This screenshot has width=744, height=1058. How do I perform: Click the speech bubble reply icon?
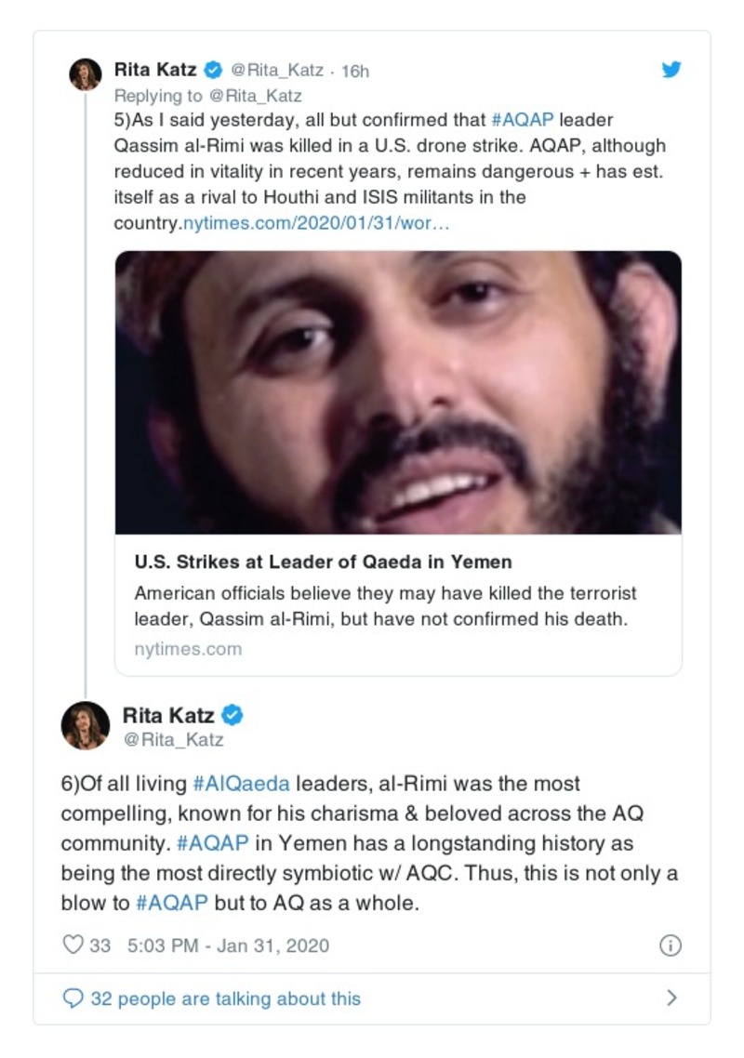(x=73, y=998)
